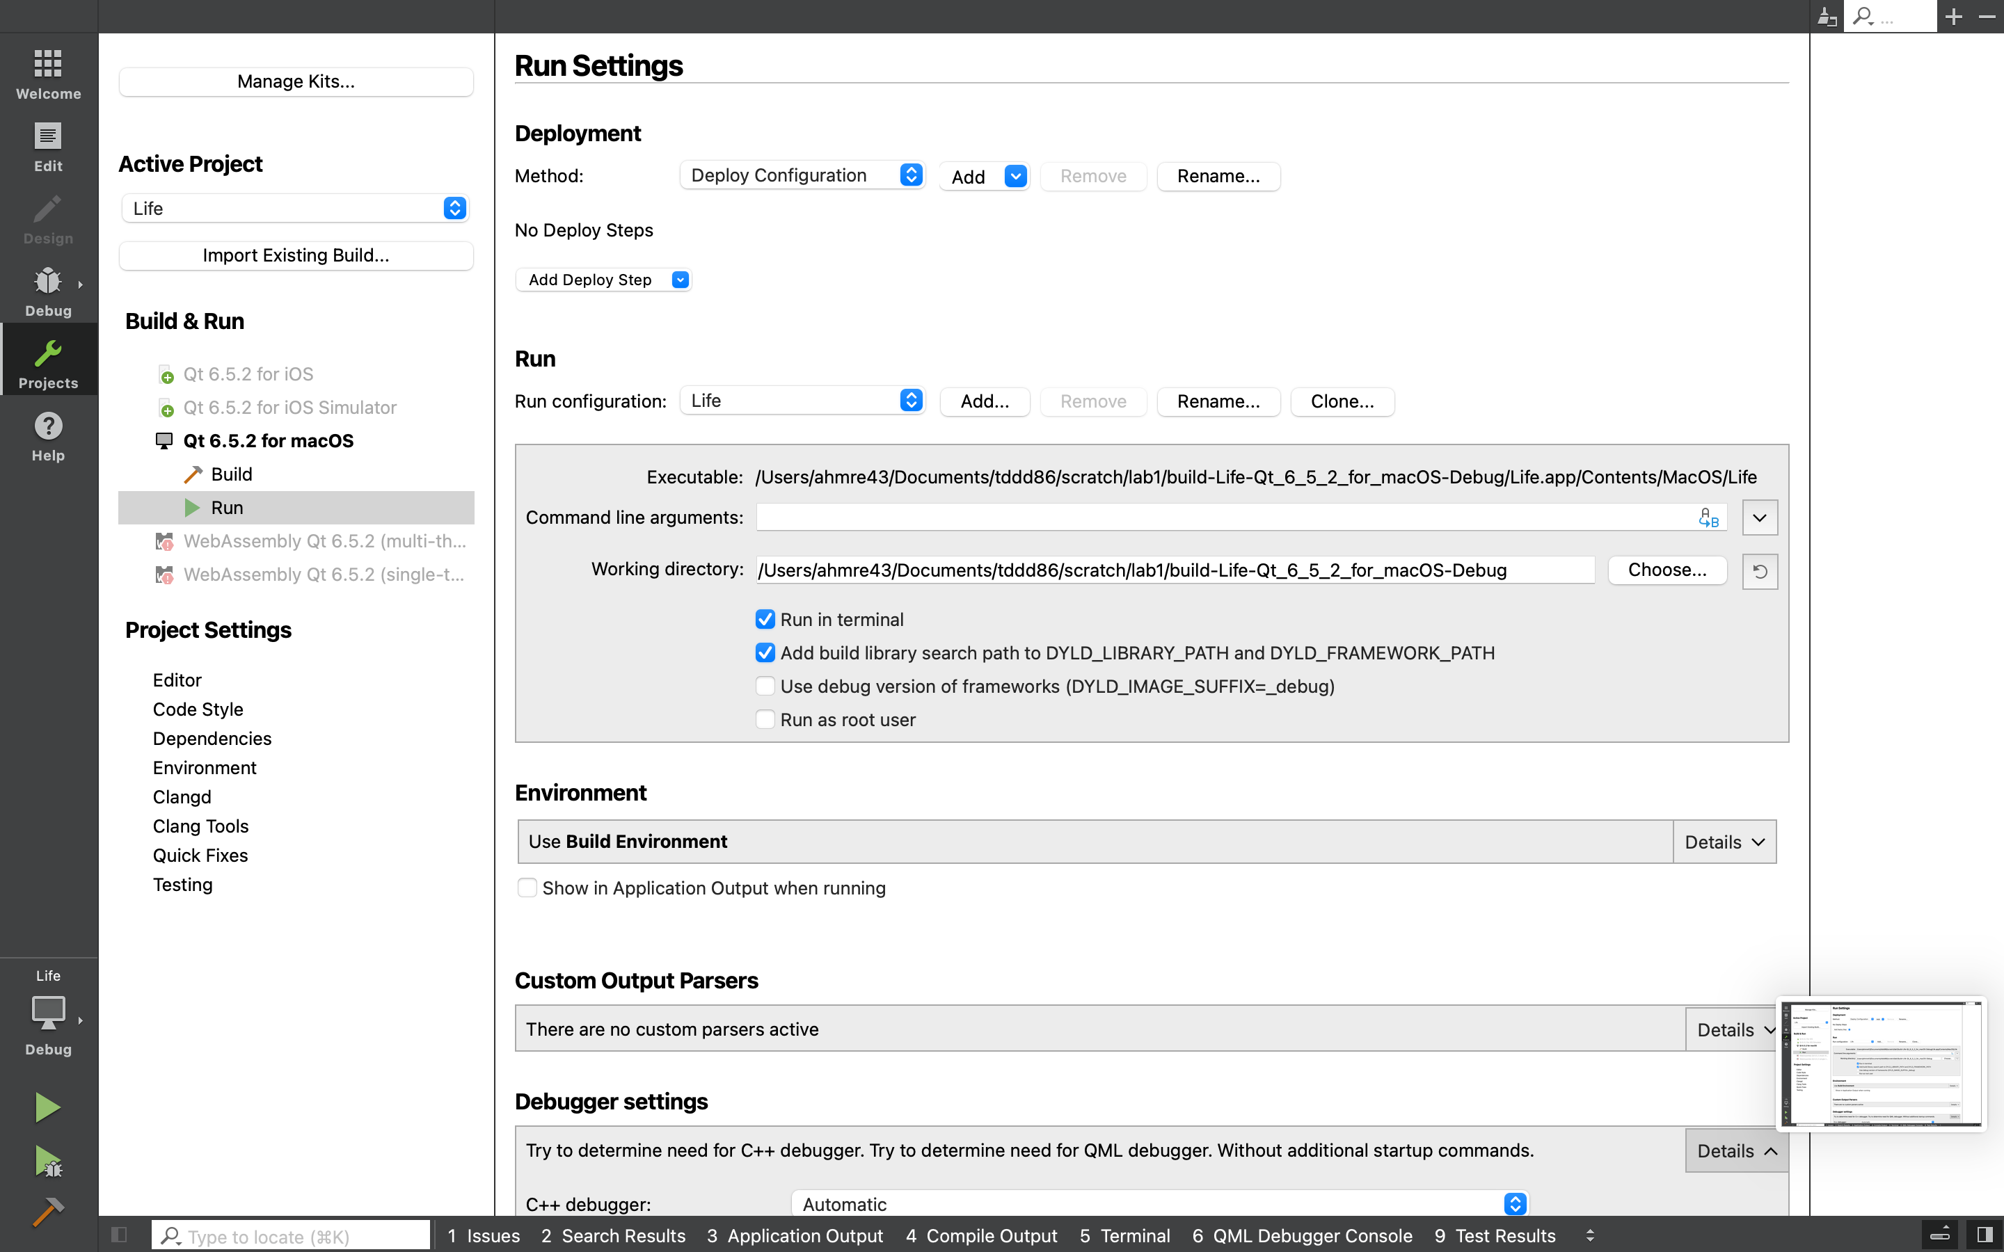Click Rename button in Run section
The height and width of the screenshot is (1252, 2004).
tap(1218, 401)
